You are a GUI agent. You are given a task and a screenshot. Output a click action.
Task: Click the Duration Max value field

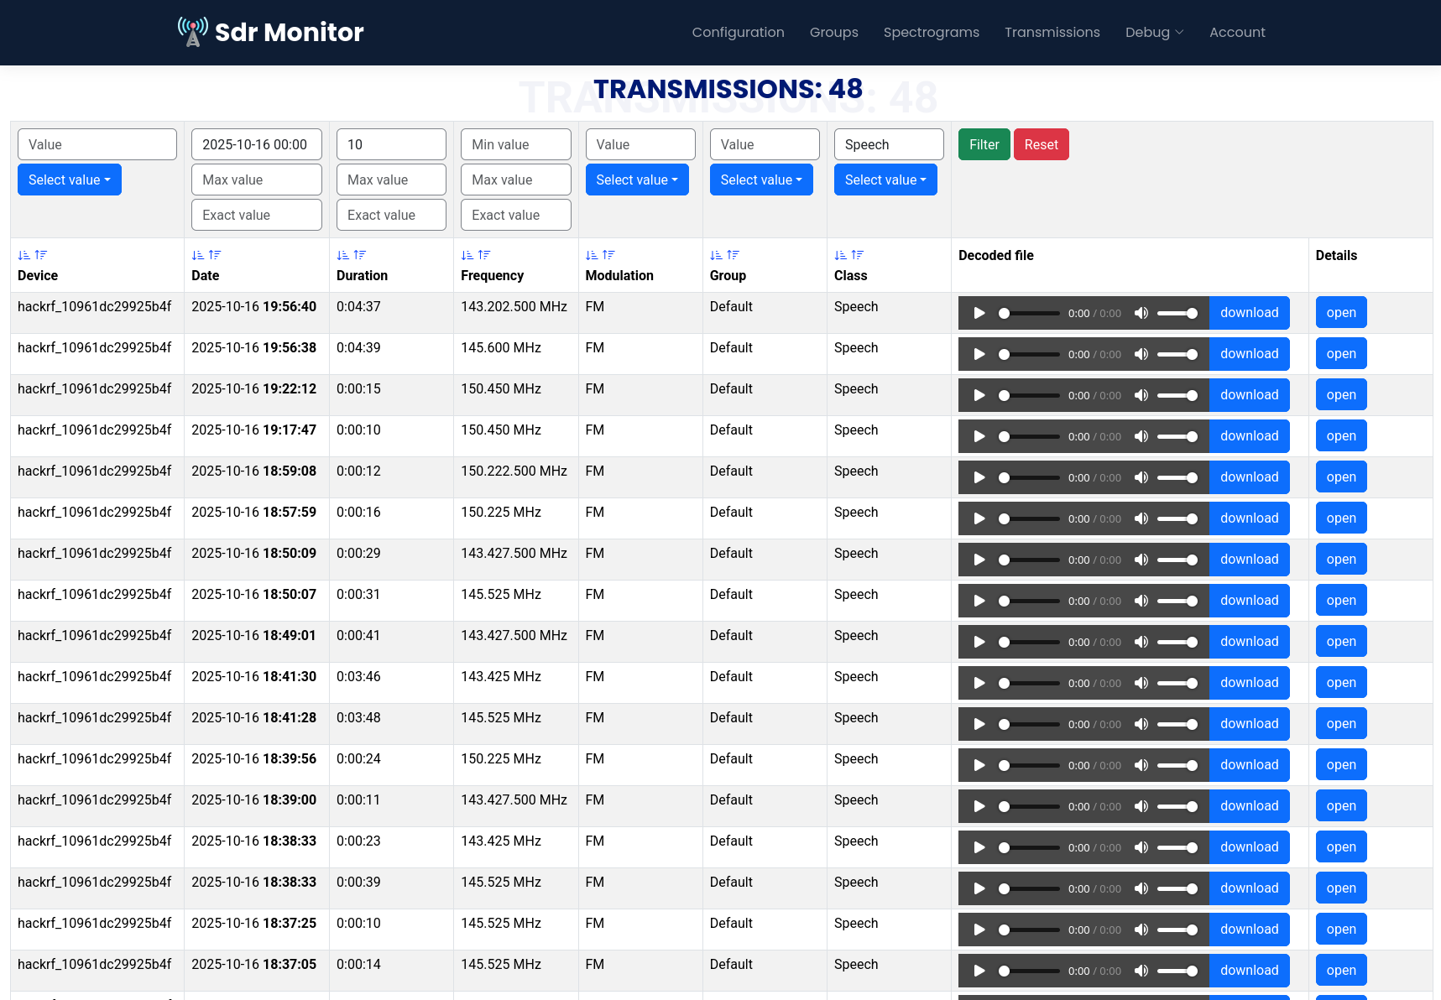(391, 180)
